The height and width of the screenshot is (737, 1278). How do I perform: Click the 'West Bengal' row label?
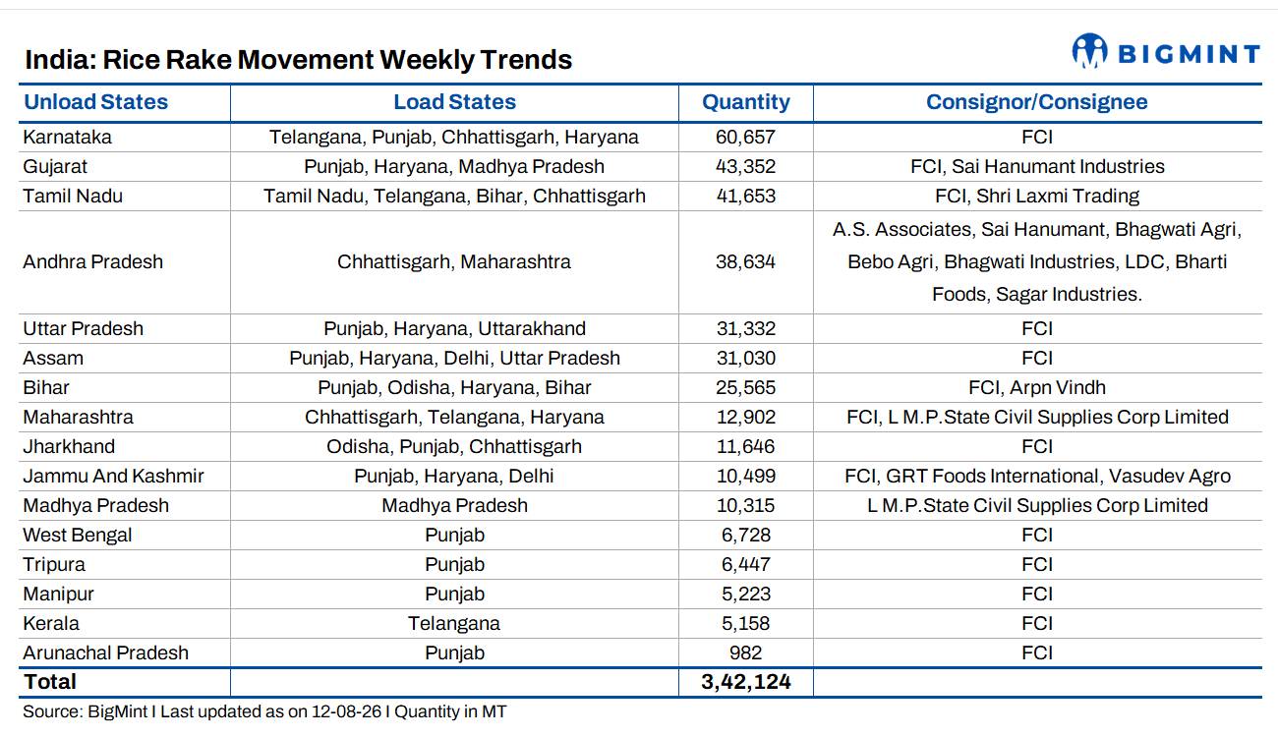(78, 535)
